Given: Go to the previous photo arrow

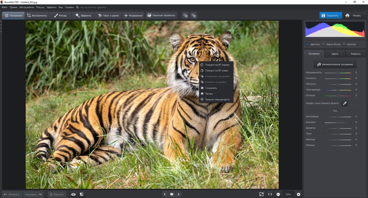Looking at the screenshot, I should [165, 194].
